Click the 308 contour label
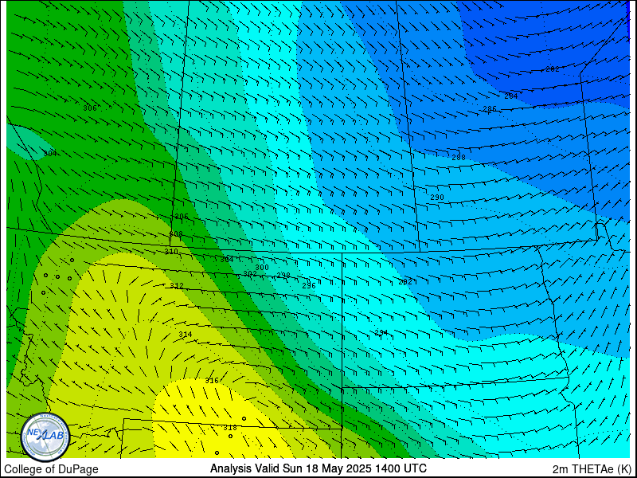The width and height of the screenshot is (637, 478). [x=176, y=234]
